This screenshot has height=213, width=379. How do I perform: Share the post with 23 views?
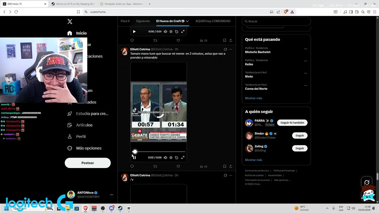[x=231, y=41]
